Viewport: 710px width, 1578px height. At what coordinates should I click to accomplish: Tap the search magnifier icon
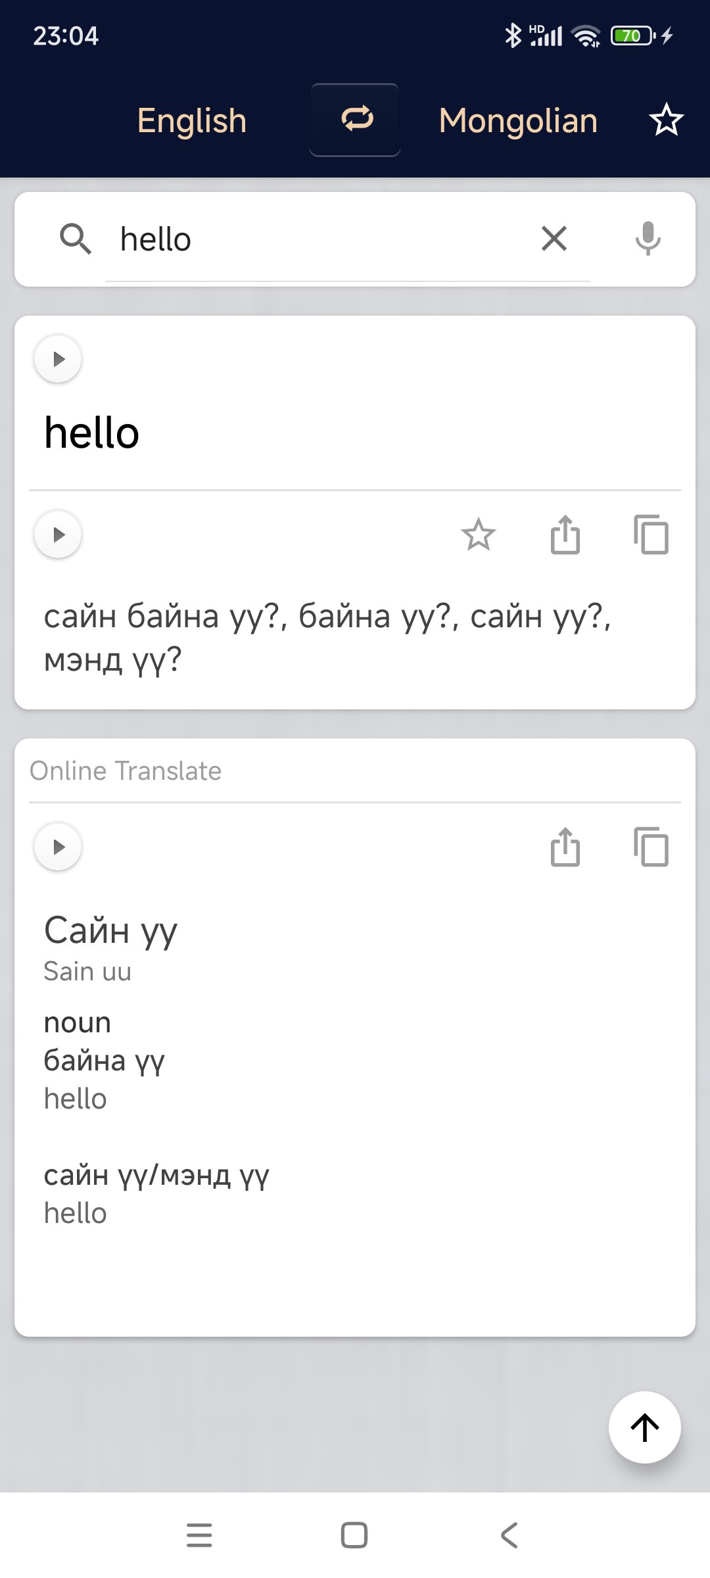pos(76,239)
